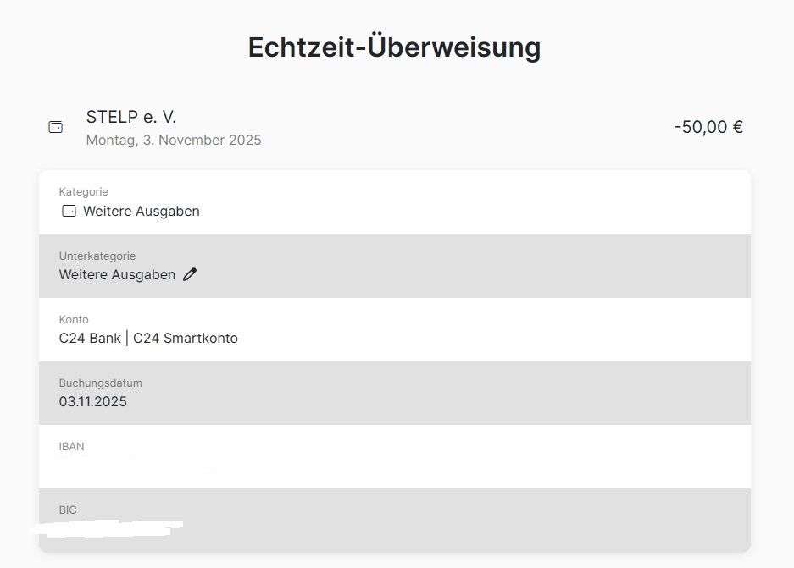Click the Kategorie label

point(84,192)
